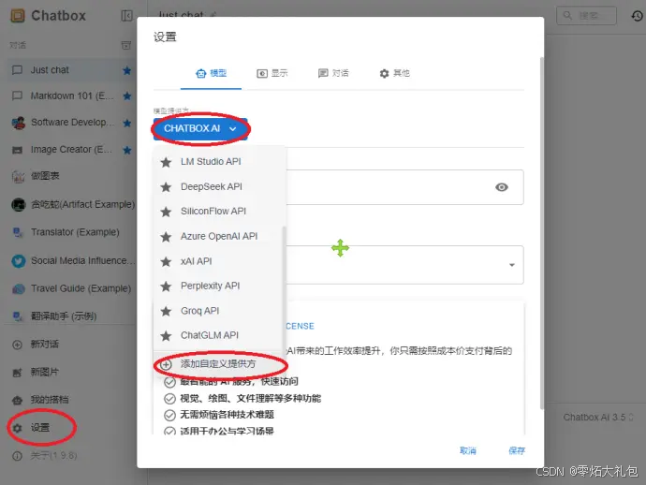Click the provider list scrollbar
This screenshot has height=485, width=646.
[x=284, y=288]
